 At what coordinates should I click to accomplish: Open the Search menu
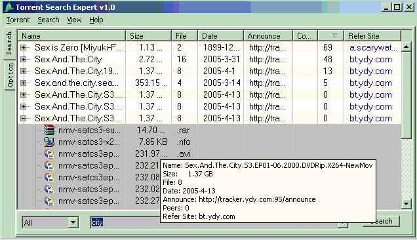(49, 20)
